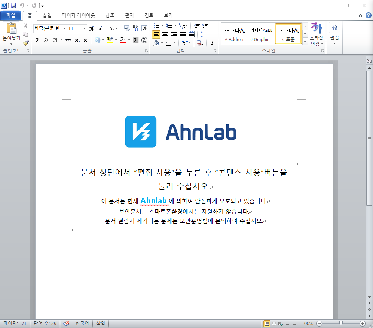The height and width of the screenshot is (328, 373).
Task: Apply the Graphic style
Action: click(262, 34)
